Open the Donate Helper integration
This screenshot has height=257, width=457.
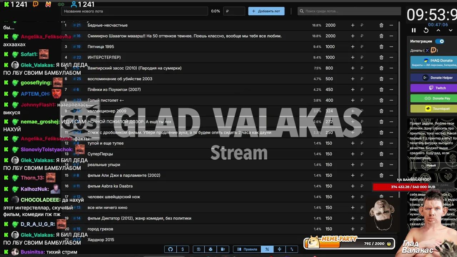(433, 77)
